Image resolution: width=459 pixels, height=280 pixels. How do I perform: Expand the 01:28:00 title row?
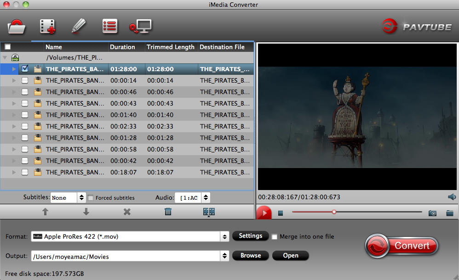(14, 69)
